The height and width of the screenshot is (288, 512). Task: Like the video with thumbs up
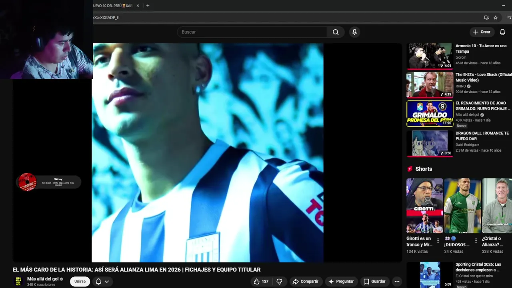(261, 282)
